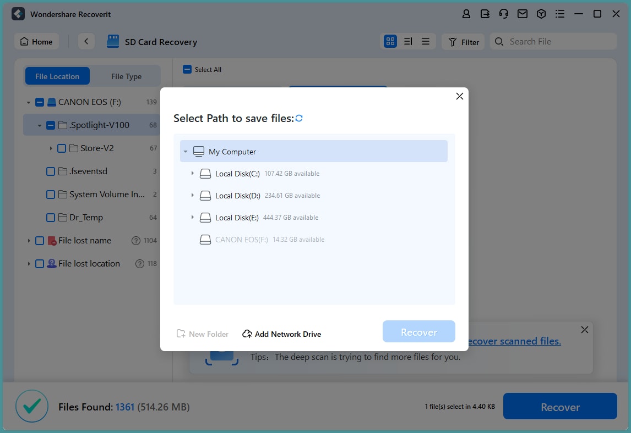Expand the File lost location node
This screenshot has height=433, width=631.
(x=29, y=264)
